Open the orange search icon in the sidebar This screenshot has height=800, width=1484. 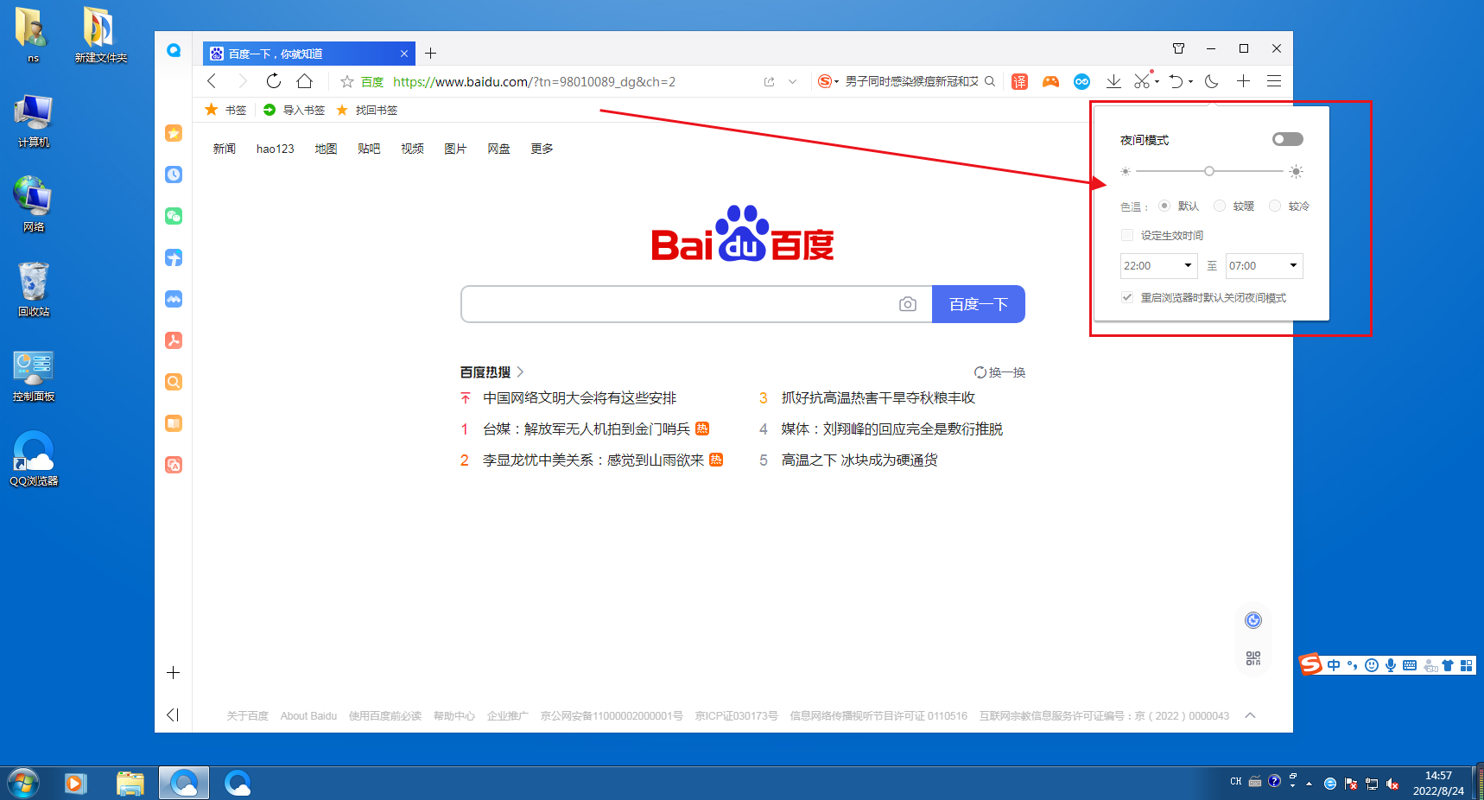(174, 382)
